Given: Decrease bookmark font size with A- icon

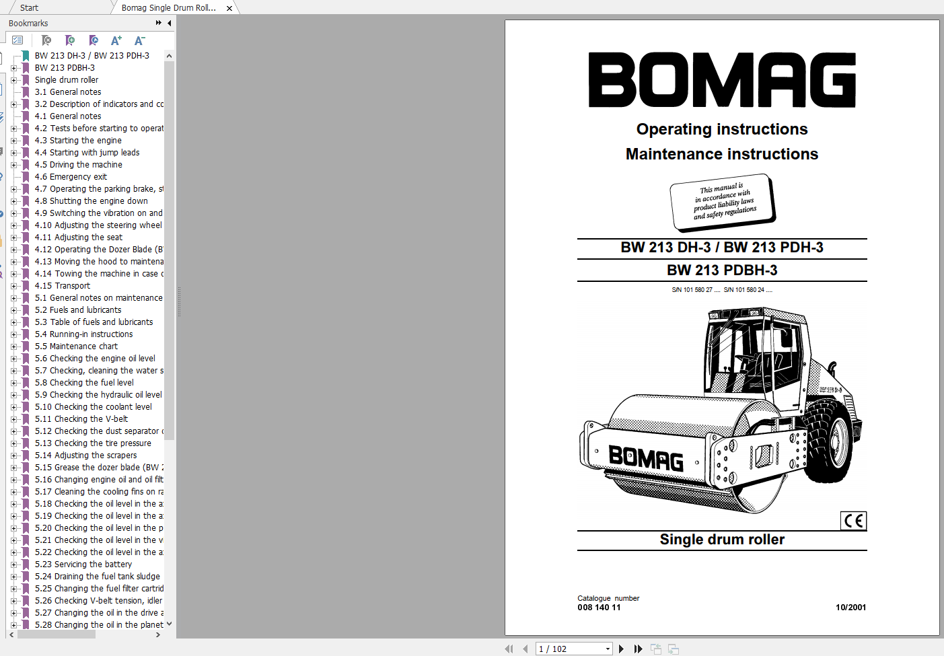Looking at the screenshot, I should click(139, 40).
